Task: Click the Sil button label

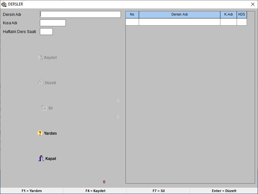Action: click(x=50, y=108)
